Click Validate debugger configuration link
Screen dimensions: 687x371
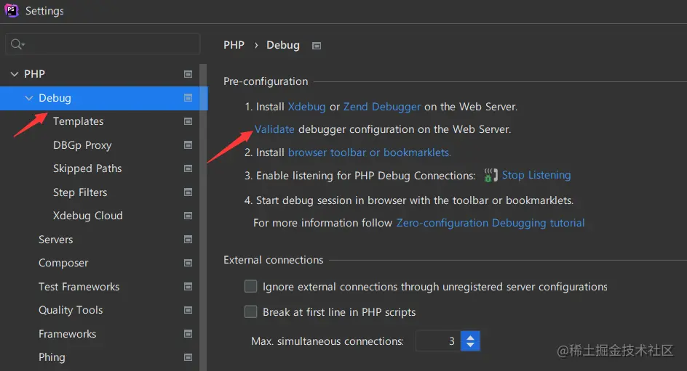[x=274, y=129]
